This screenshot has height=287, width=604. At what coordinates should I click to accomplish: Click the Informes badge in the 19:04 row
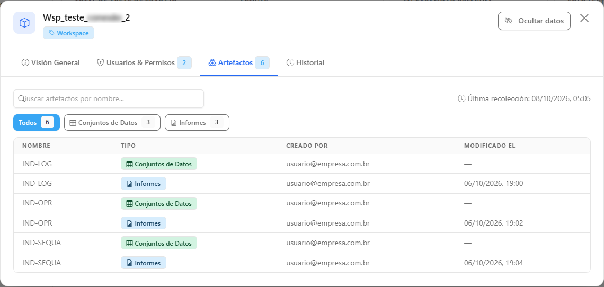pyautogui.click(x=143, y=263)
